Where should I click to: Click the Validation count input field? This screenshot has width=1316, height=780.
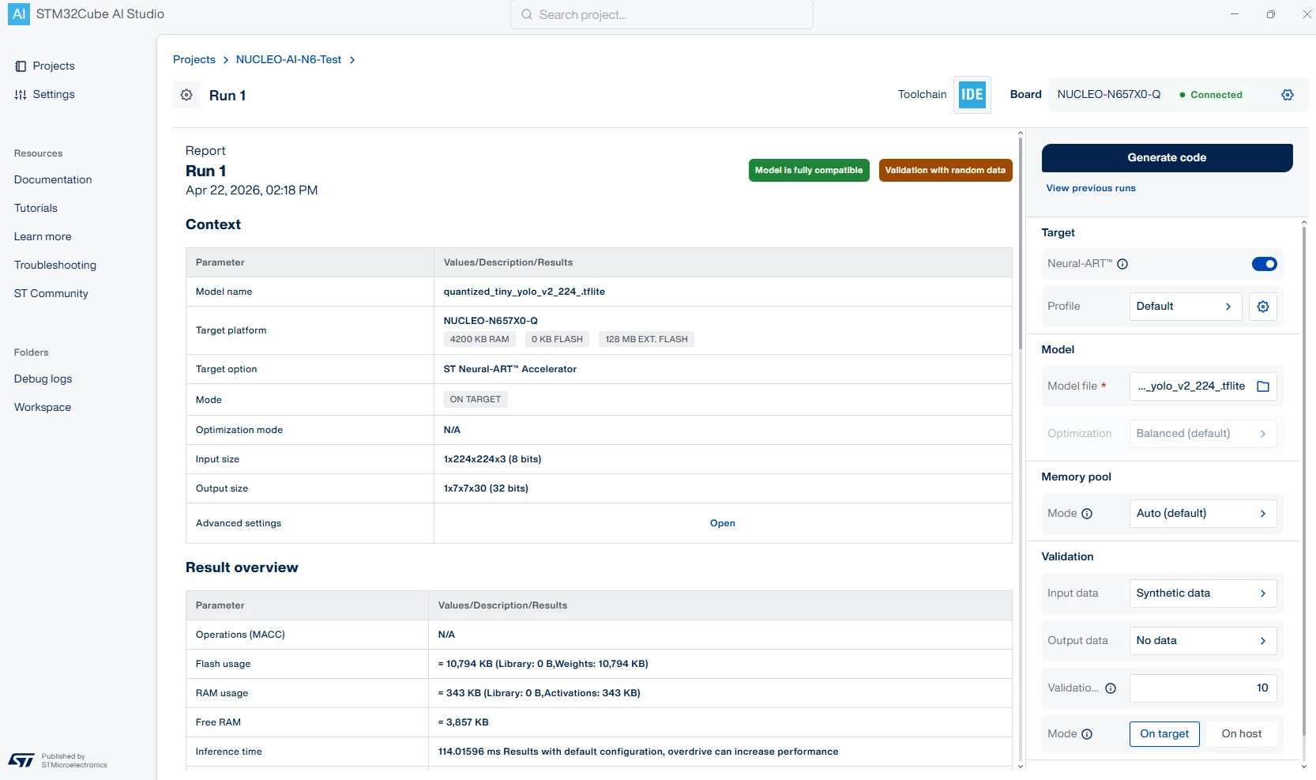[1203, 688]
